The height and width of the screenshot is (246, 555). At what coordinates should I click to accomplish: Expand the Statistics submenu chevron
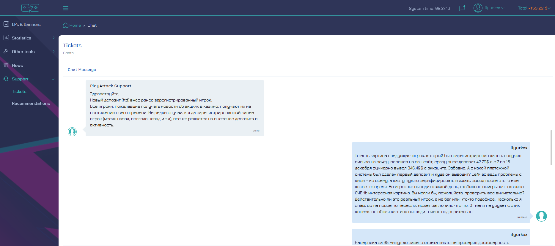54,38
